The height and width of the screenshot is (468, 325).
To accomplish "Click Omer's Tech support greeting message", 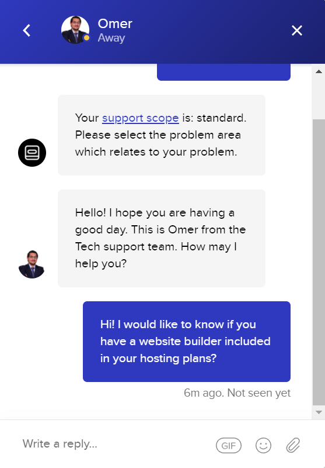I will click(161, 238).
